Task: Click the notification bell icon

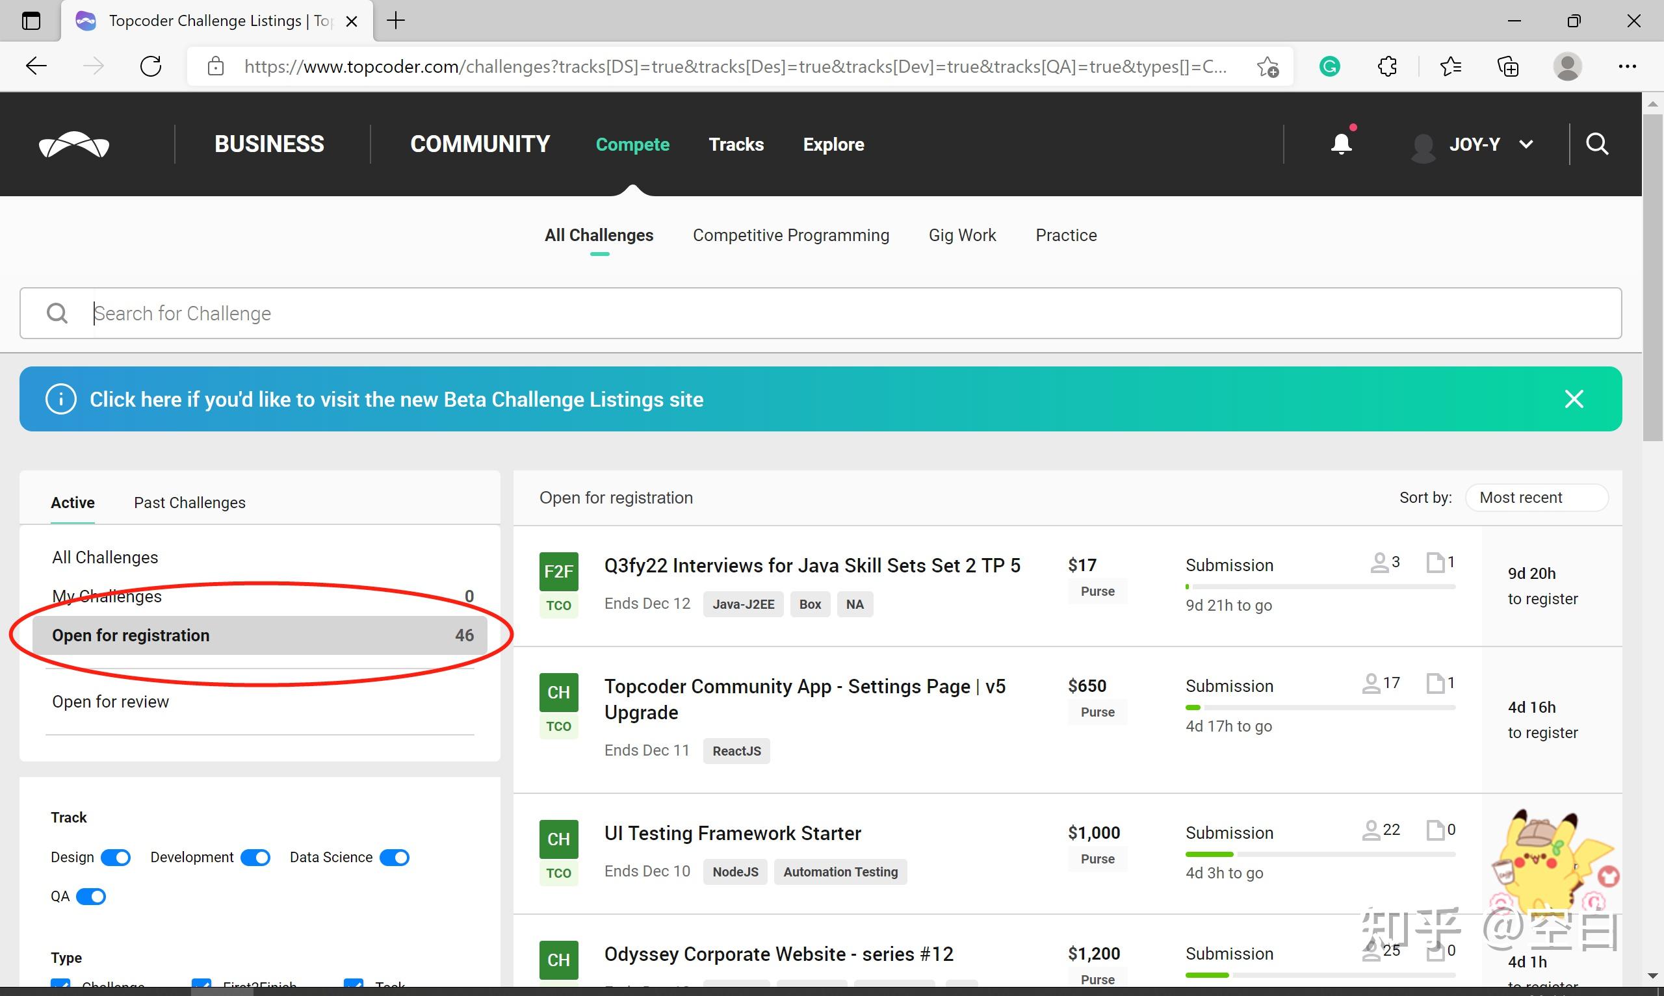Action: pyautogui.click(x=1340, y=144)
